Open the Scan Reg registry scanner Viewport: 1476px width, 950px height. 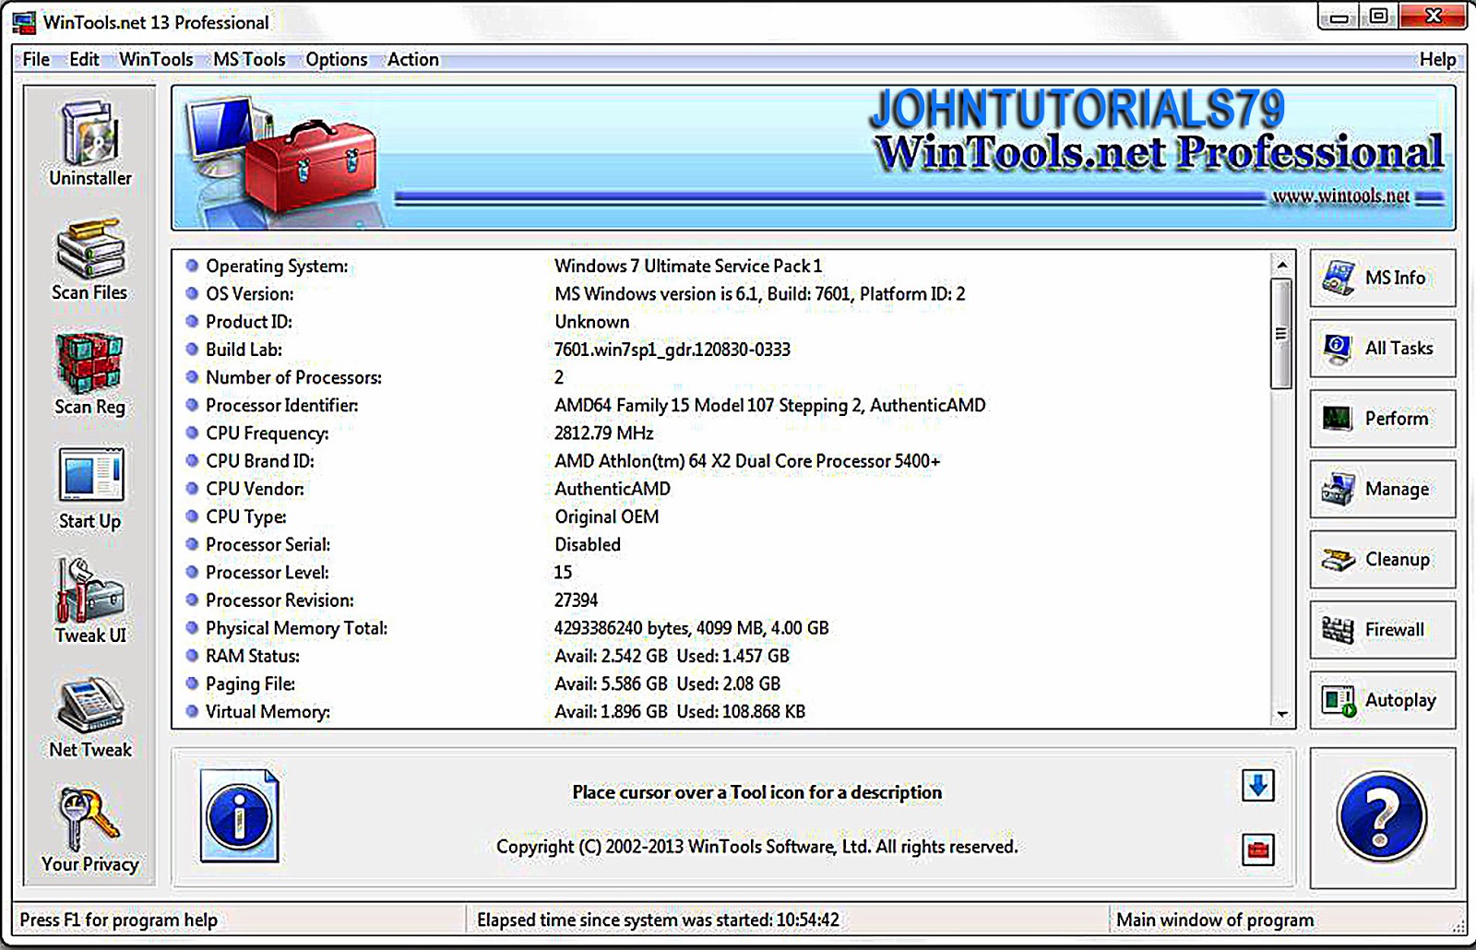[x=90, y=374]
